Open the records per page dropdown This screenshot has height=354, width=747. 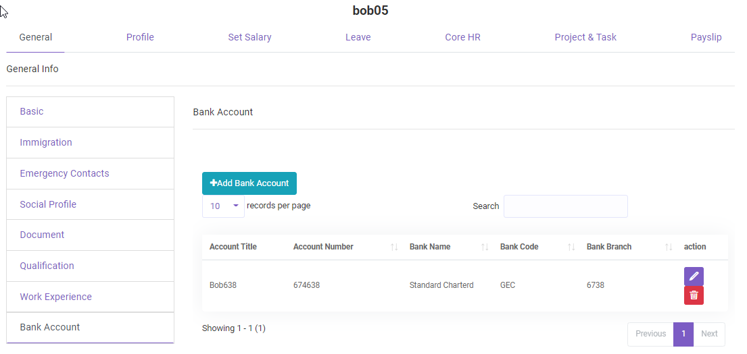coord(223,206)
